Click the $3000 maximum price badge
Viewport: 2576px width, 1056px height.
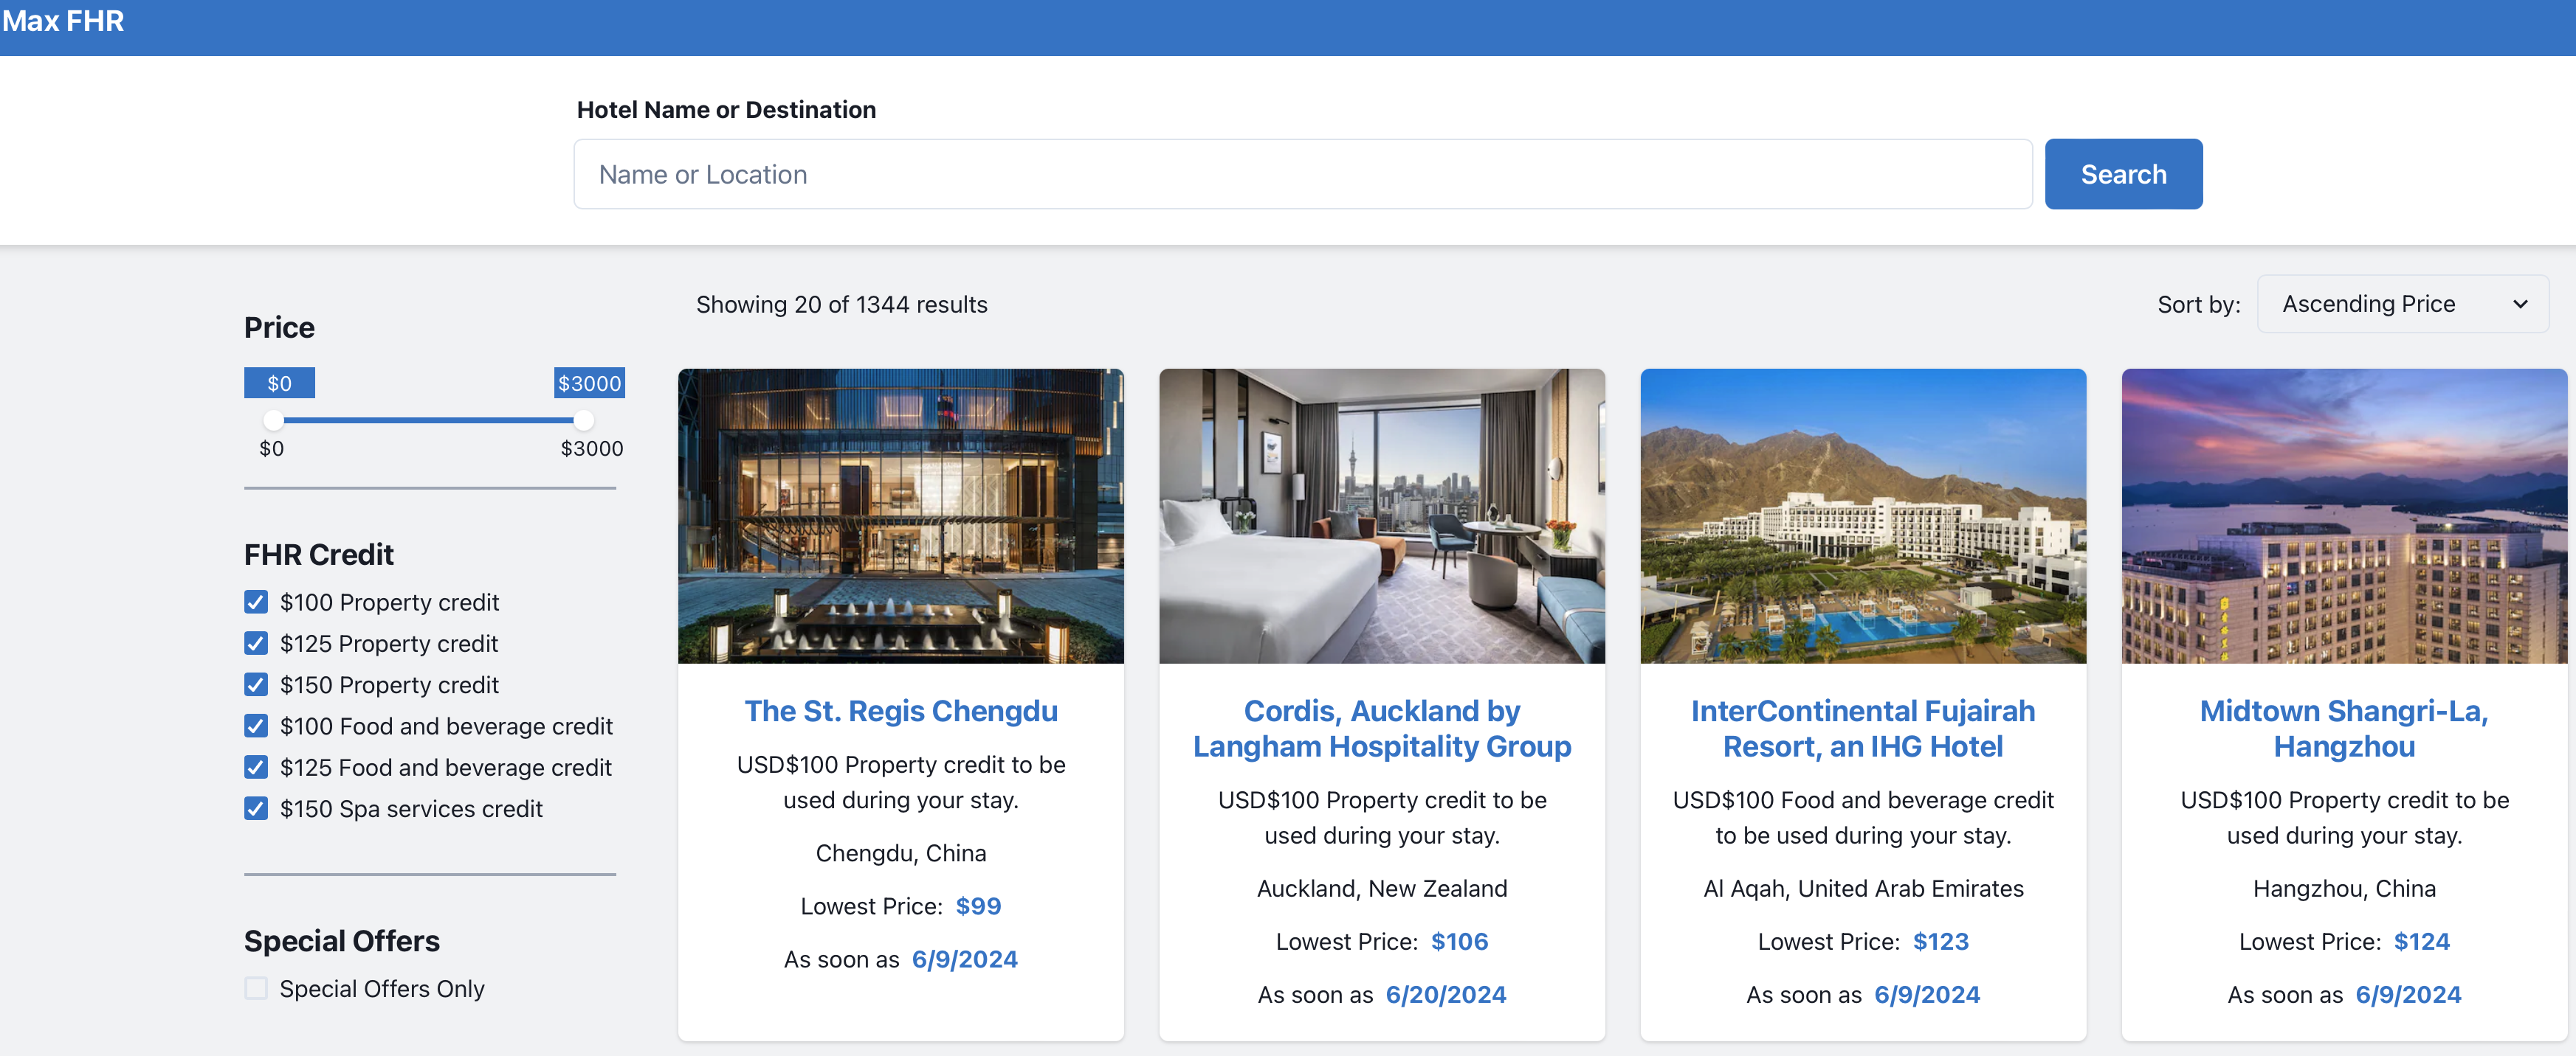click(x=589, y=383)
